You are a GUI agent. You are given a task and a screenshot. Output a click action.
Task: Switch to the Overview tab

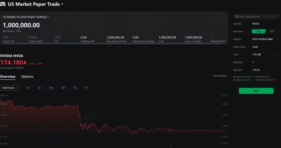[8, 77]
